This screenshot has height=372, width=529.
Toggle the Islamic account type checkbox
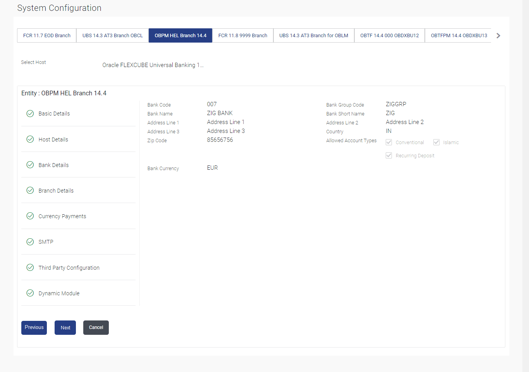[436, 142]
